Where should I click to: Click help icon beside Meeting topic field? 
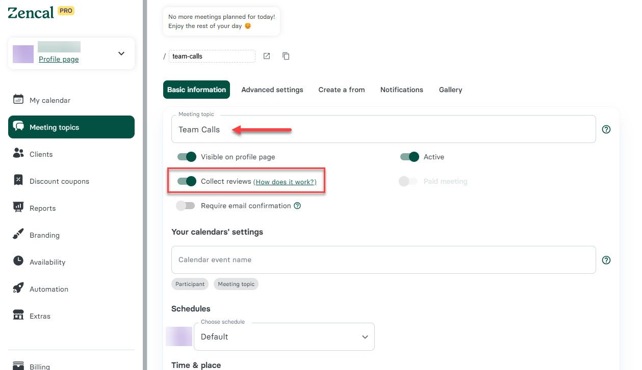pyautogui.click(x=606, y=129)
